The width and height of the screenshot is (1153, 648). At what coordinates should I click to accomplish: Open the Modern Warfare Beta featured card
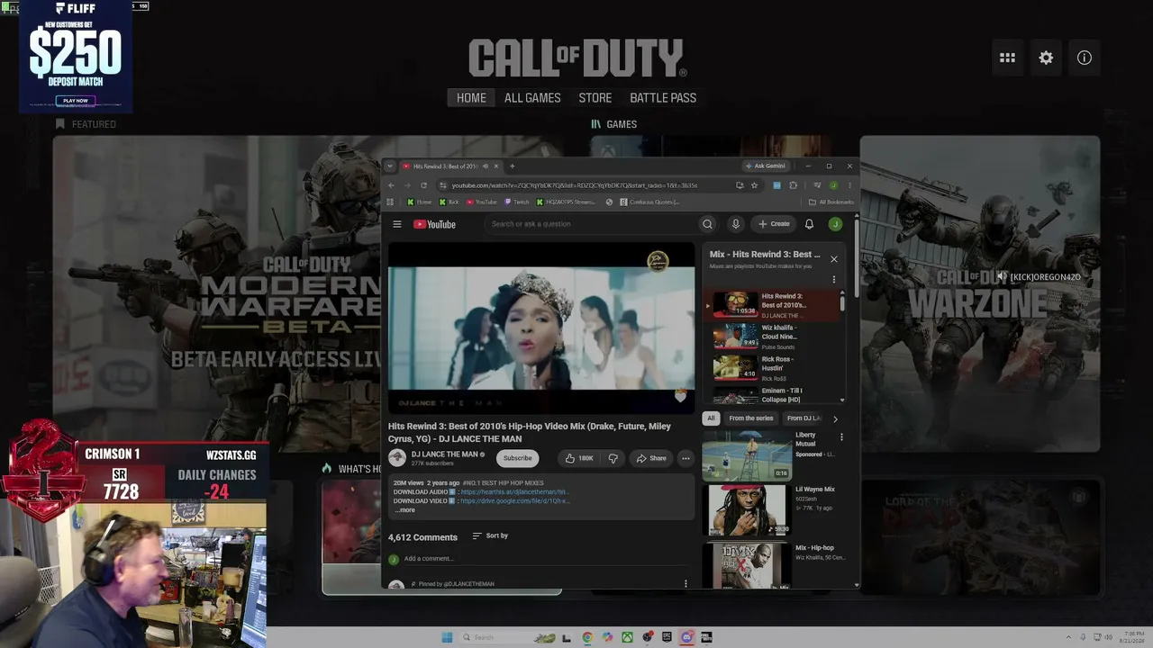point(216,294)
